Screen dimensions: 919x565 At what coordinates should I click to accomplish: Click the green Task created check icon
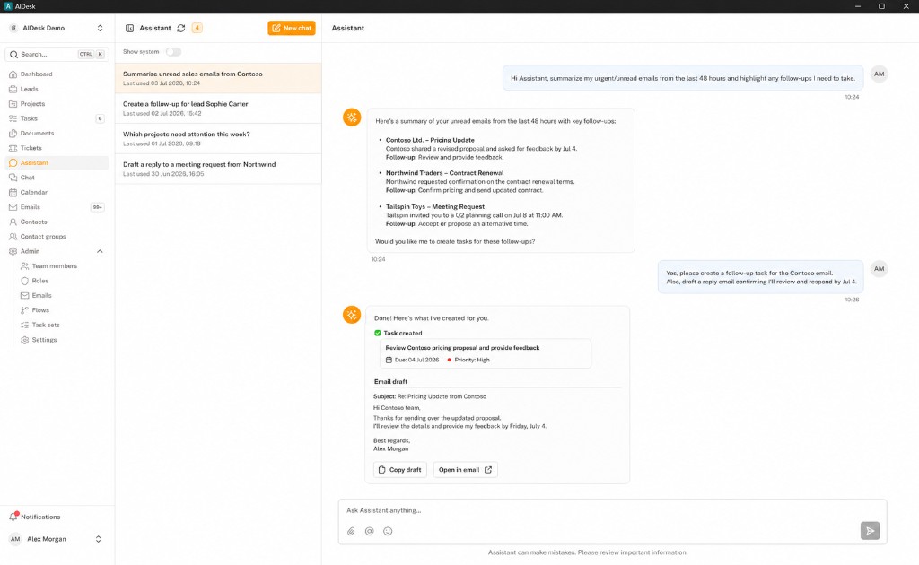[x=378, y=333]
